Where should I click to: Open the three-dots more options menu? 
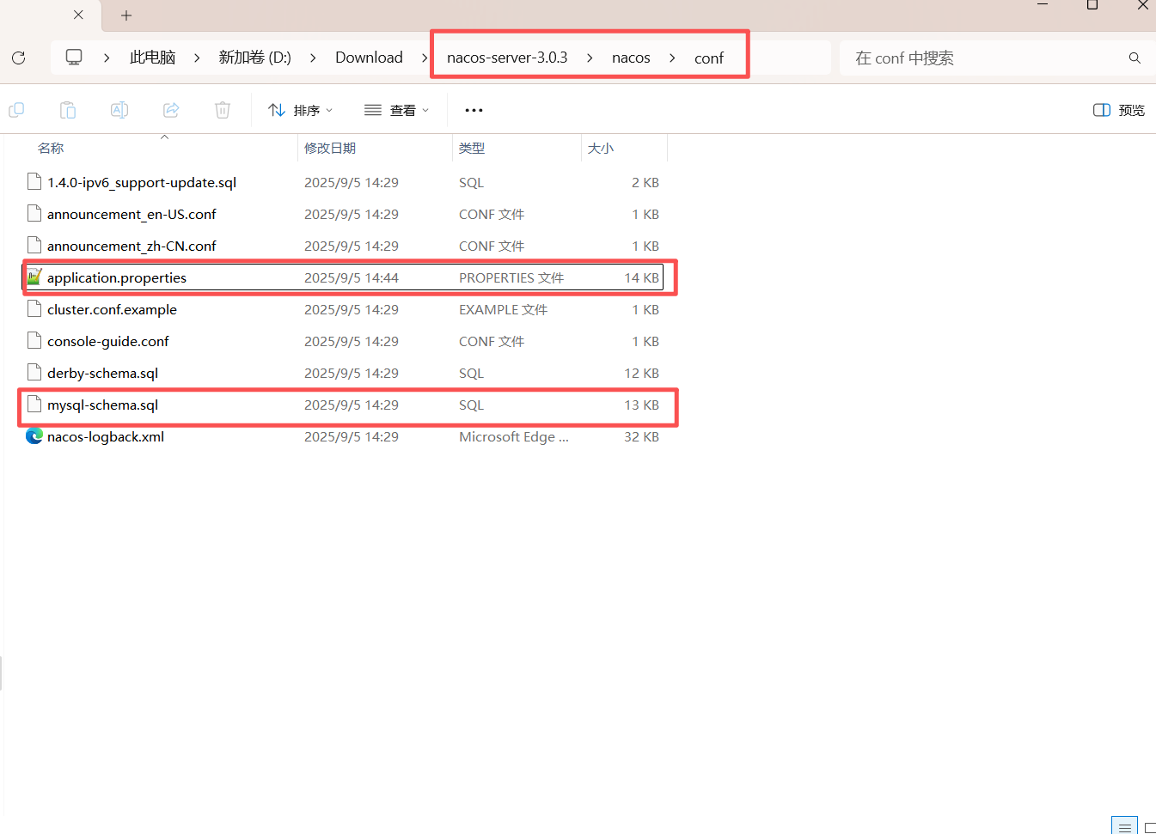[x=474, y=110]
